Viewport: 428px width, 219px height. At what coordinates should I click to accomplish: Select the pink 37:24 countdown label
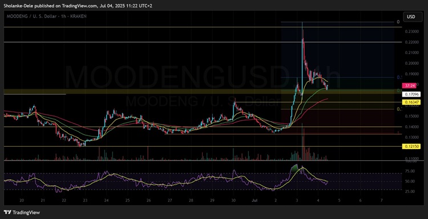411,86
